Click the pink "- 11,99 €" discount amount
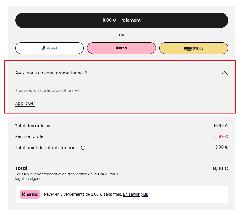The image size is (244, 217). tap(220, 136)
